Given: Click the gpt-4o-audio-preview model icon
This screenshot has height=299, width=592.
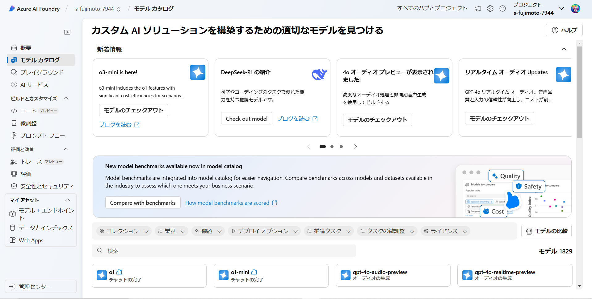Looking at the screenshot, I should click(x=346, y=275).
